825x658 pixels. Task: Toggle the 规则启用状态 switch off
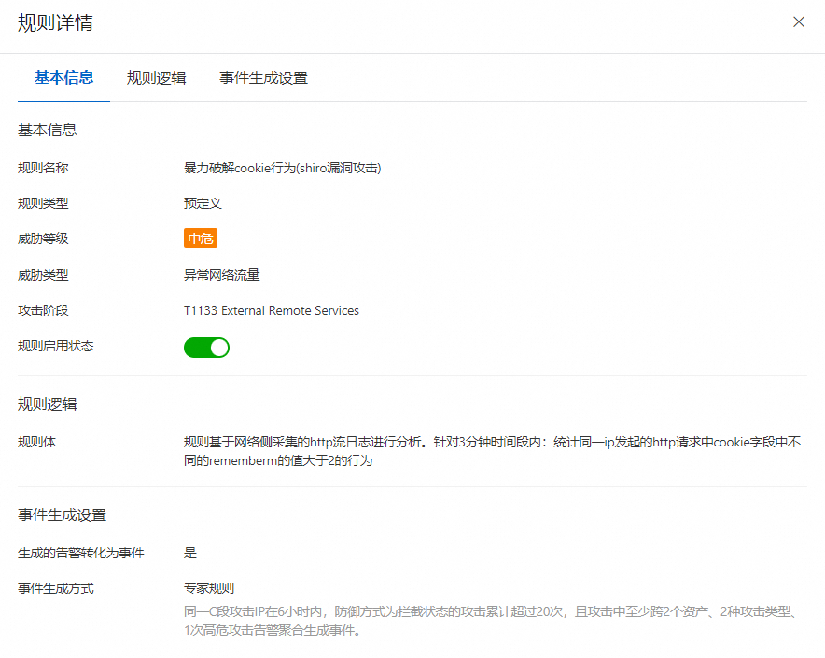[x=206, y=348]
